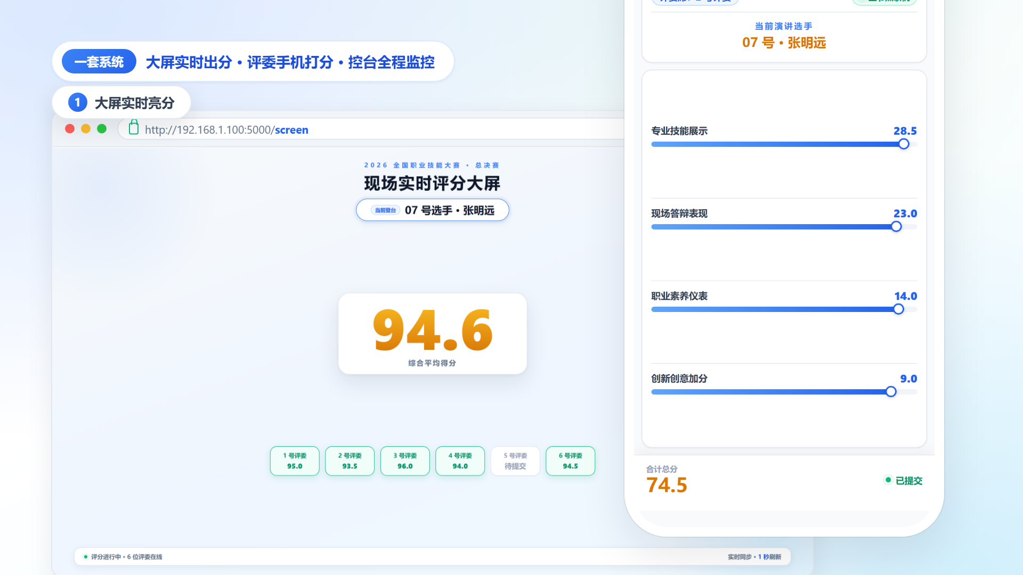Image resolution: width=1023 pixels, height=575 pixels.
Task: Select the 2 号评委 93.5 card
Action: (x=350, y=461)
